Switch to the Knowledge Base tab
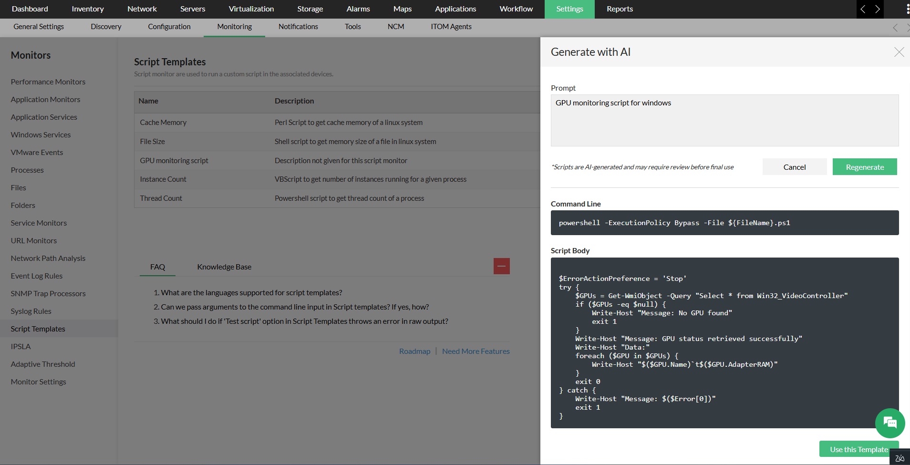This screenshot has height=465, width=910. [x=224, y=267]
